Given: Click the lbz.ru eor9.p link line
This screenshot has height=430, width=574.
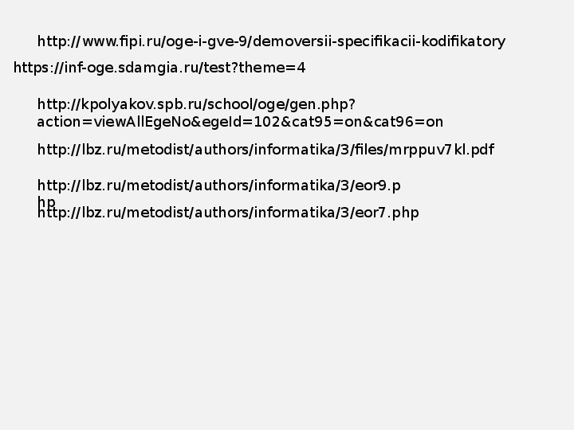Looking at the screenshot, I should (219, 186).
